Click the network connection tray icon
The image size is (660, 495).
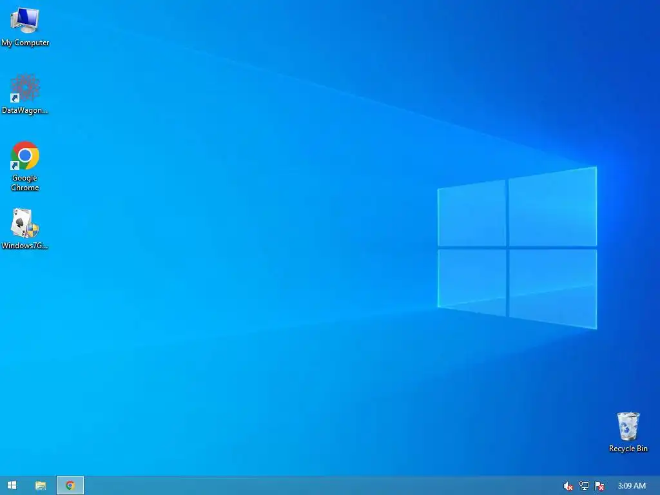click(583, 486)
